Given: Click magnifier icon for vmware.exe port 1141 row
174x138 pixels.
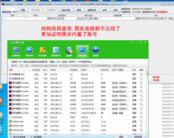Looking at the screenshot, I should pos(141,130).
